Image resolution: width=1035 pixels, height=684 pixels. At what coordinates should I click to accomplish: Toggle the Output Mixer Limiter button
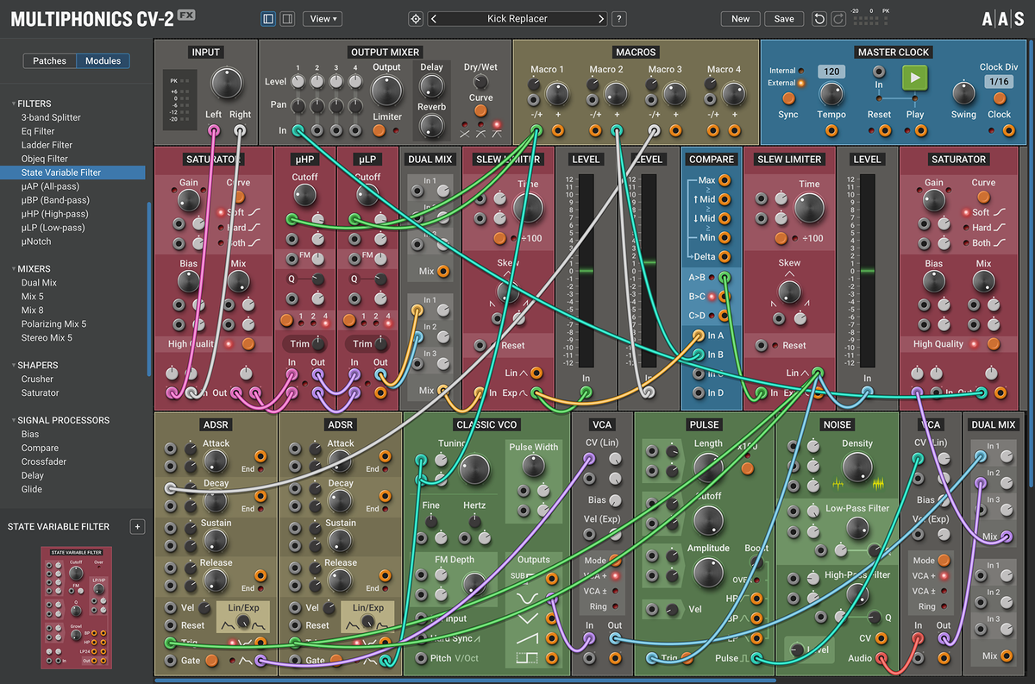click(x=379, y=130)
